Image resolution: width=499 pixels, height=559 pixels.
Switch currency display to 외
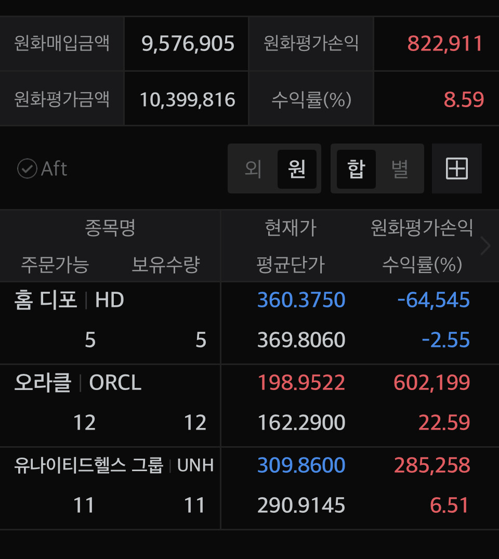point(253,168)
